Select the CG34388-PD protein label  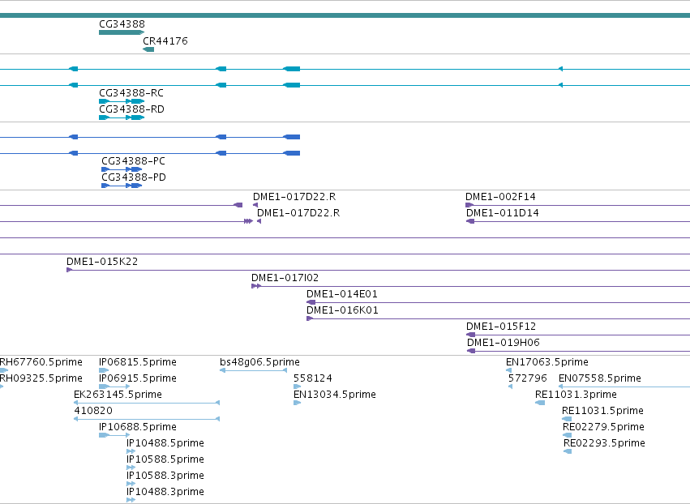coord(134,177)
